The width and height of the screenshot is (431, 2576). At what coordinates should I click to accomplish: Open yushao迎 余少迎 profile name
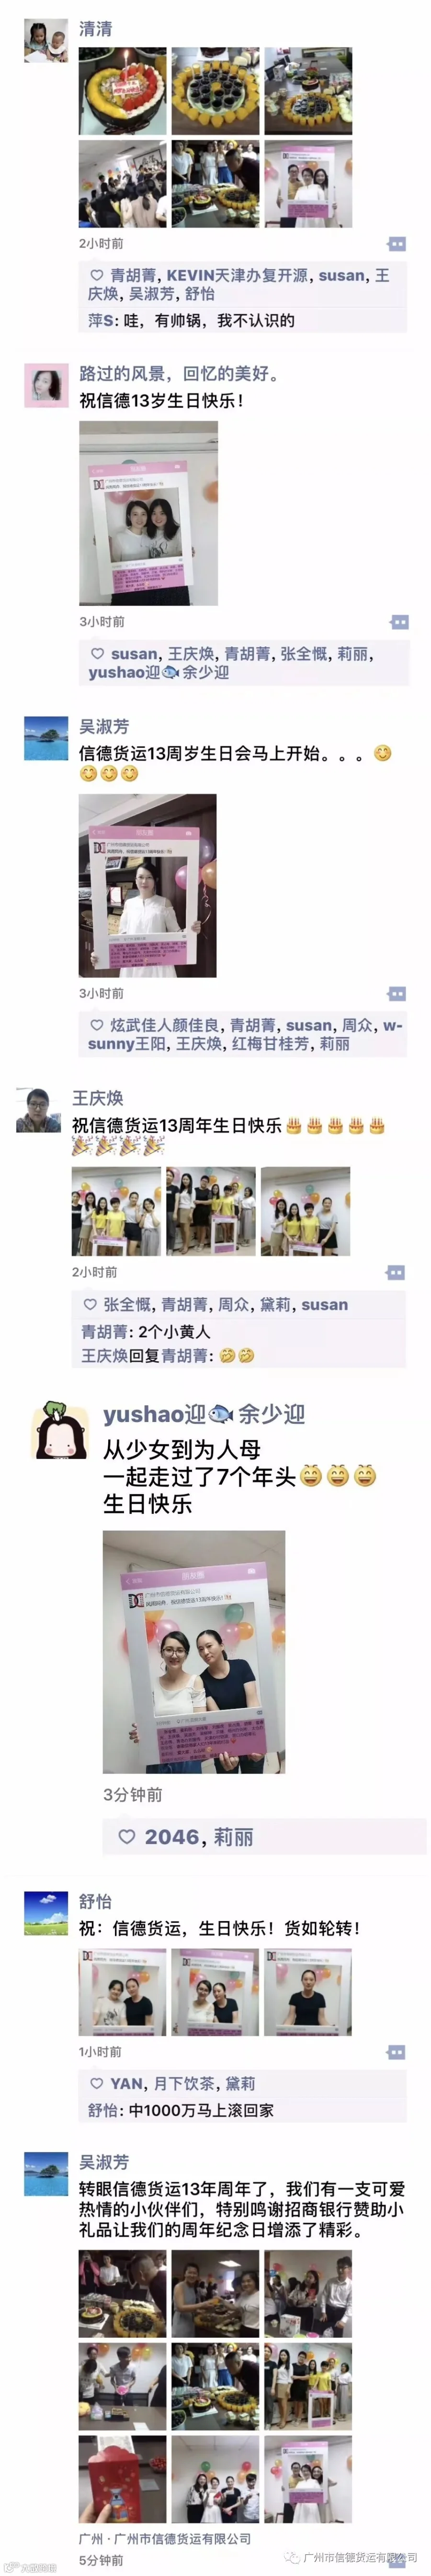(x=204, y=1413)
